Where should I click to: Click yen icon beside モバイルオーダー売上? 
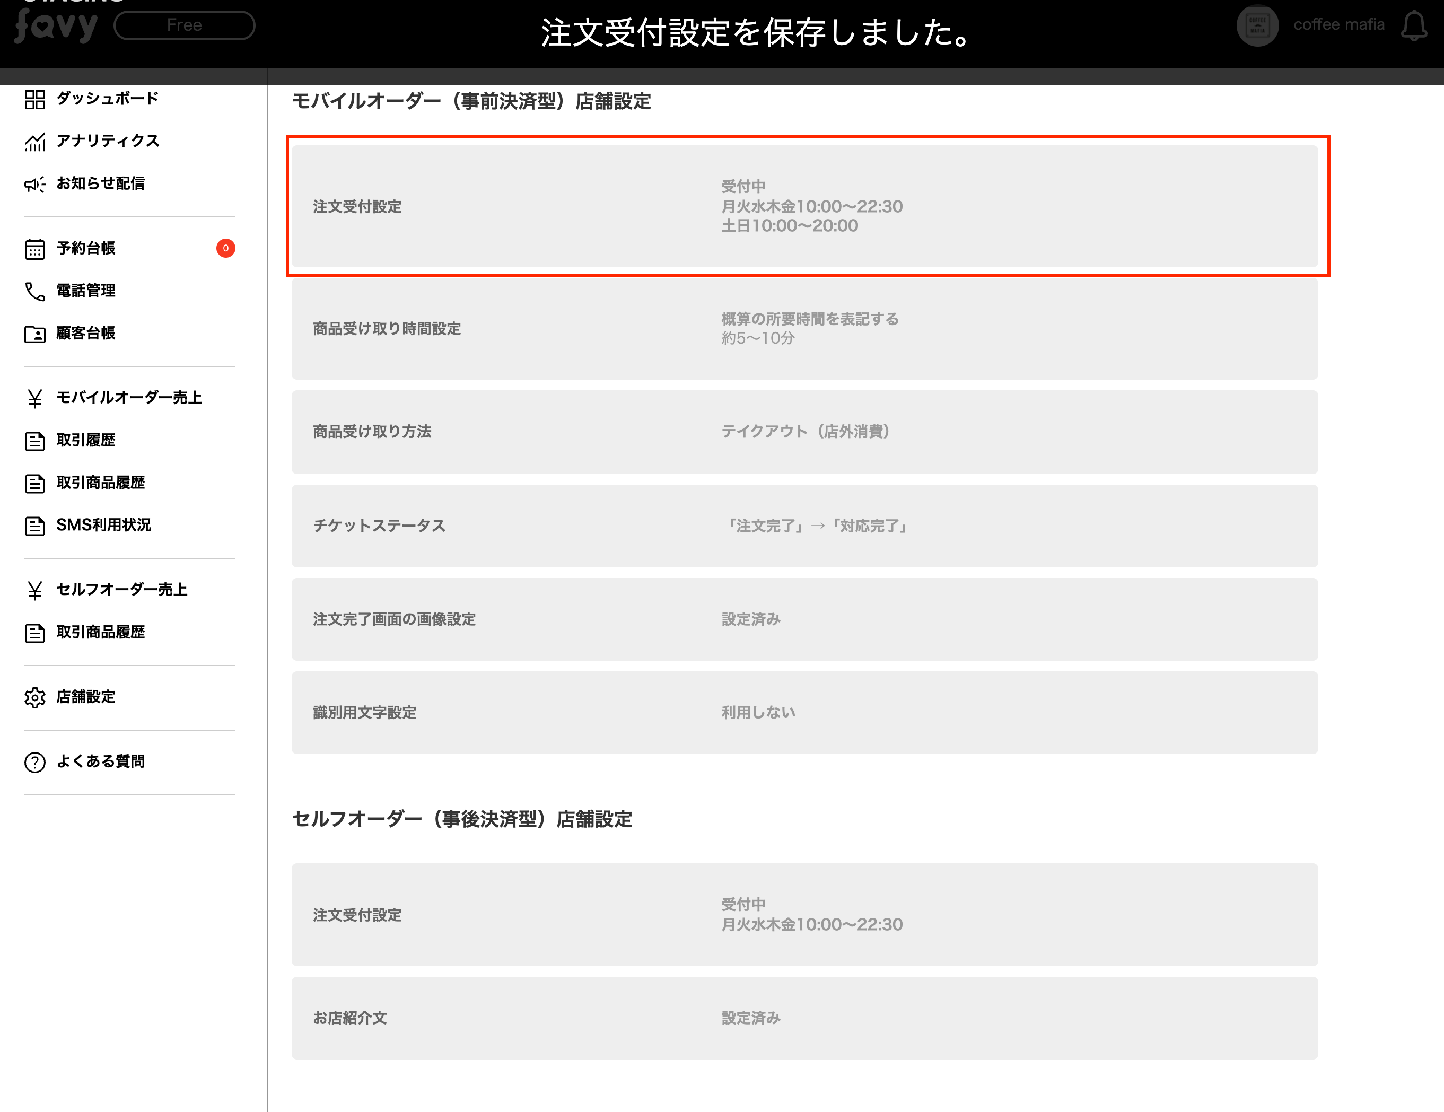(x=34, y=398)
